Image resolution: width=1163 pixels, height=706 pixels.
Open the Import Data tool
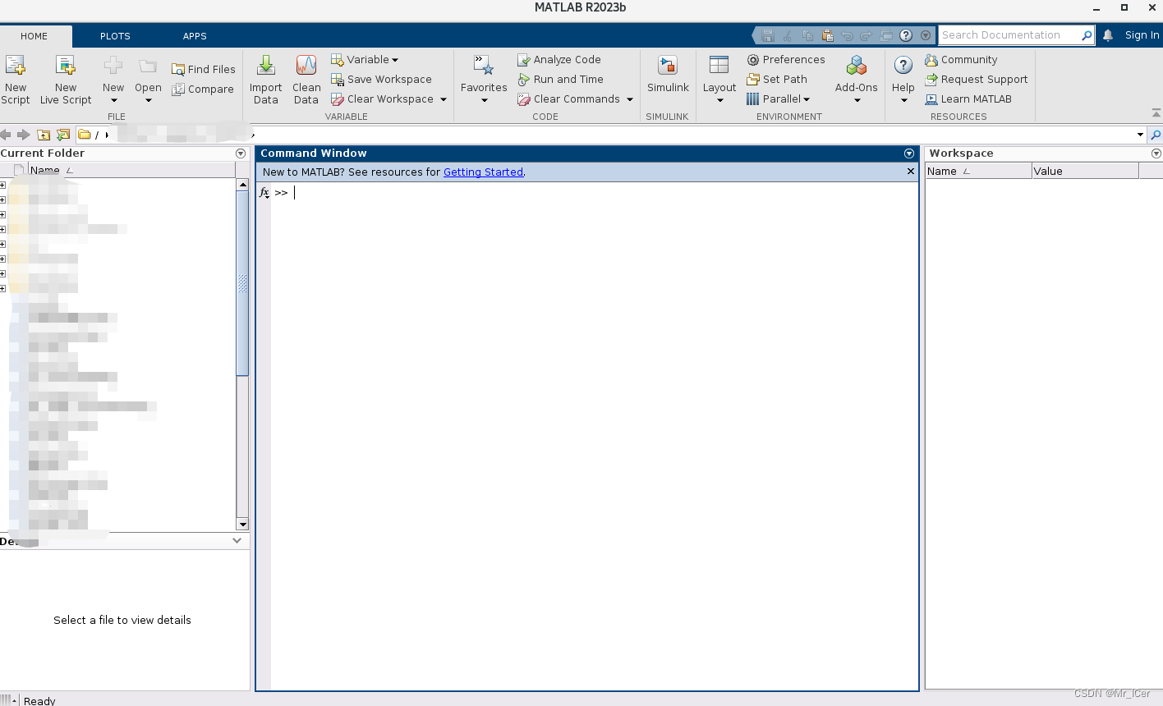coord(265,80)
